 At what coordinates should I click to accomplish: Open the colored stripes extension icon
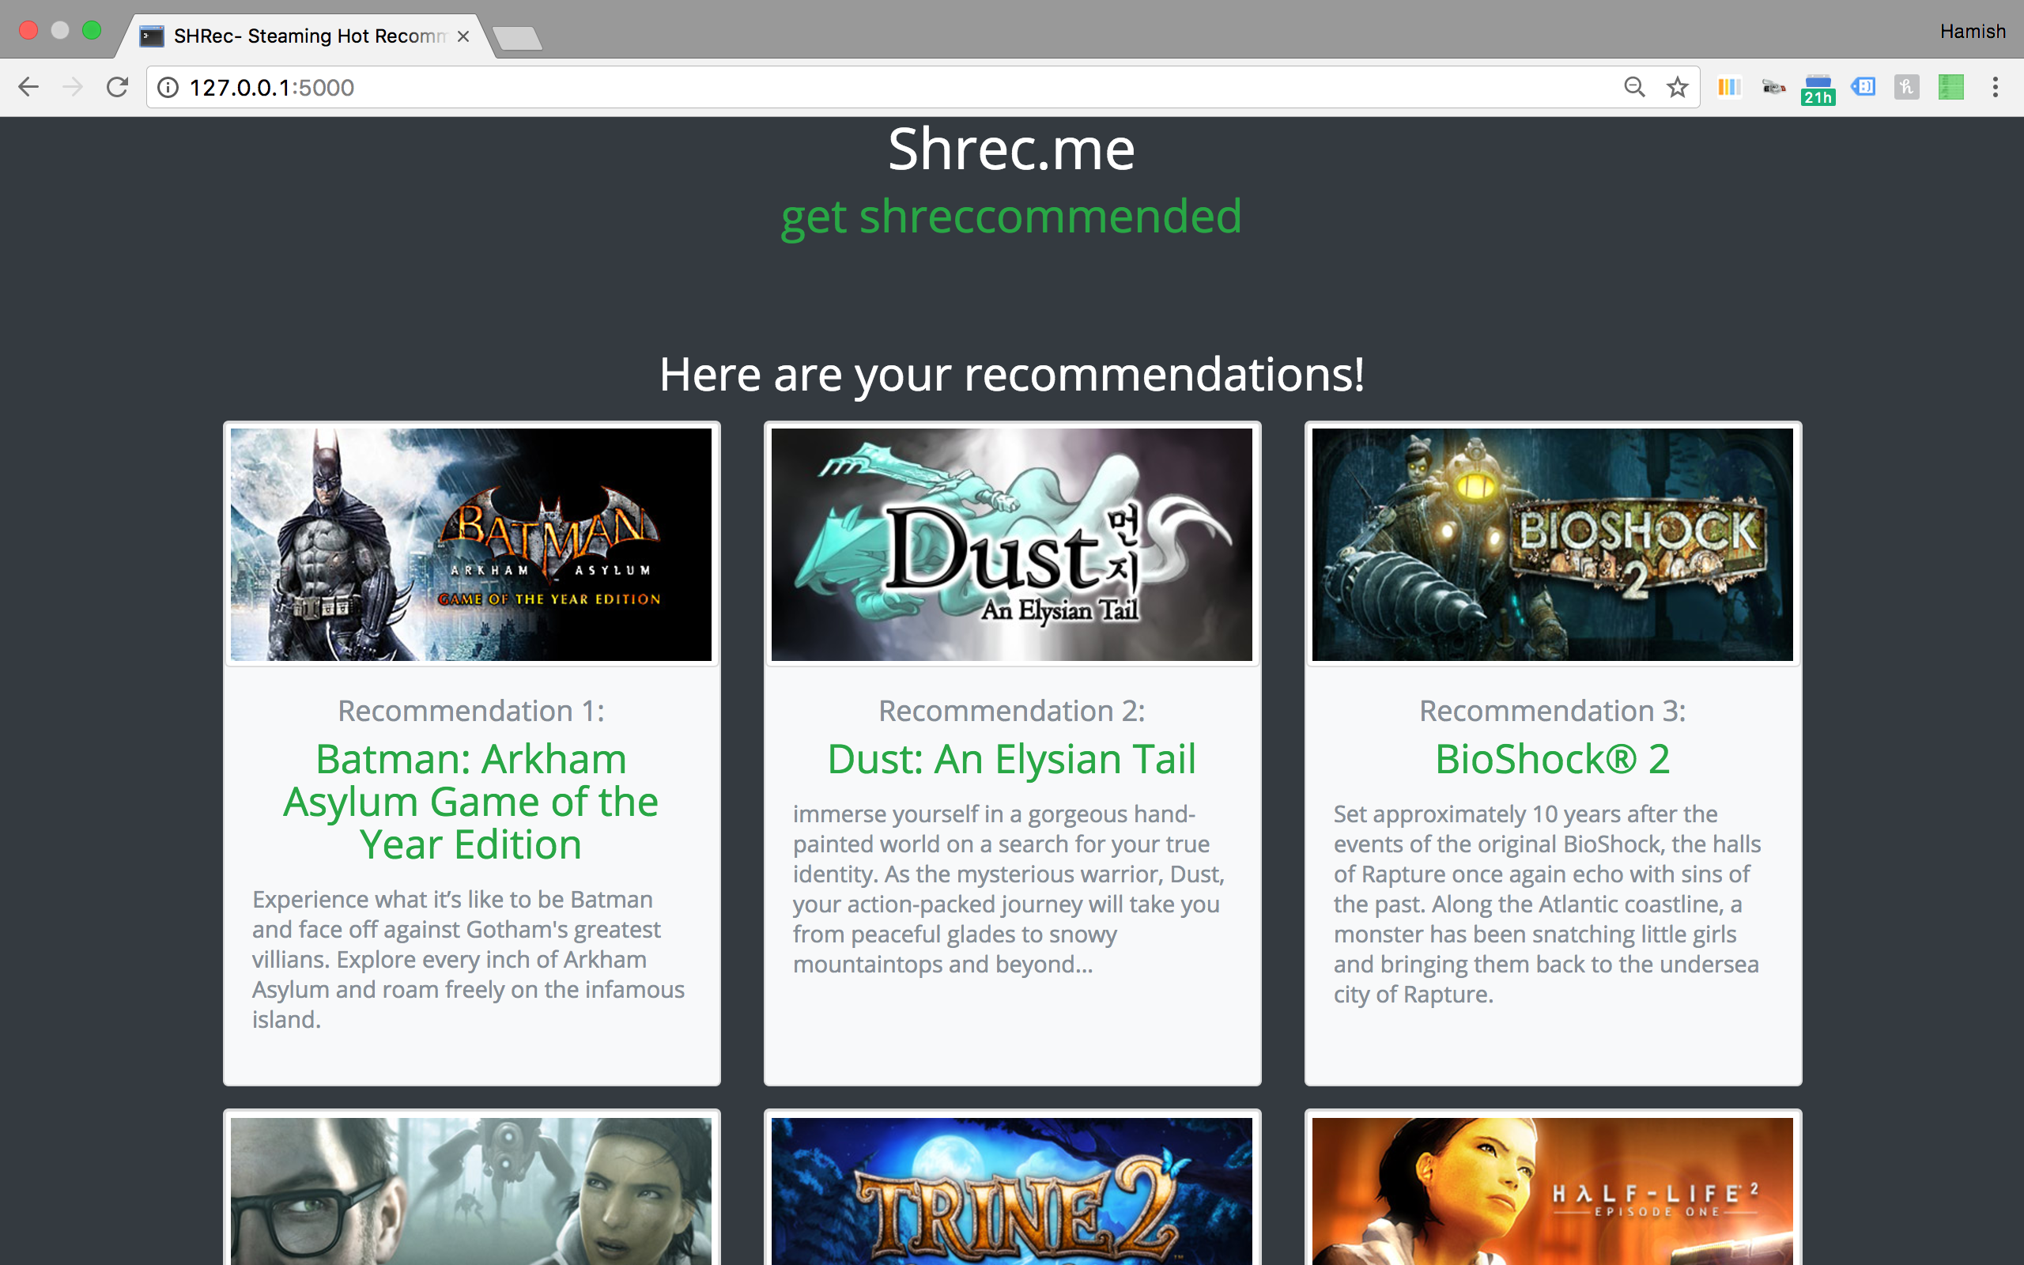click(1729, 87)
